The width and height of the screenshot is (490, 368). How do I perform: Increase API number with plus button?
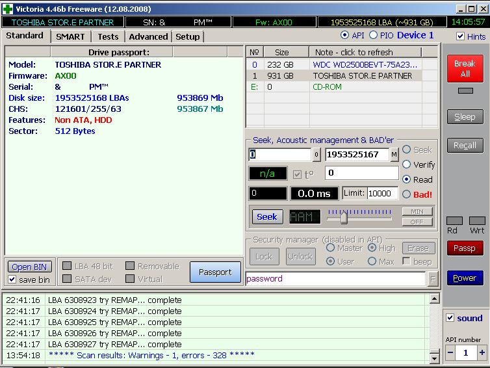[482, 352]
